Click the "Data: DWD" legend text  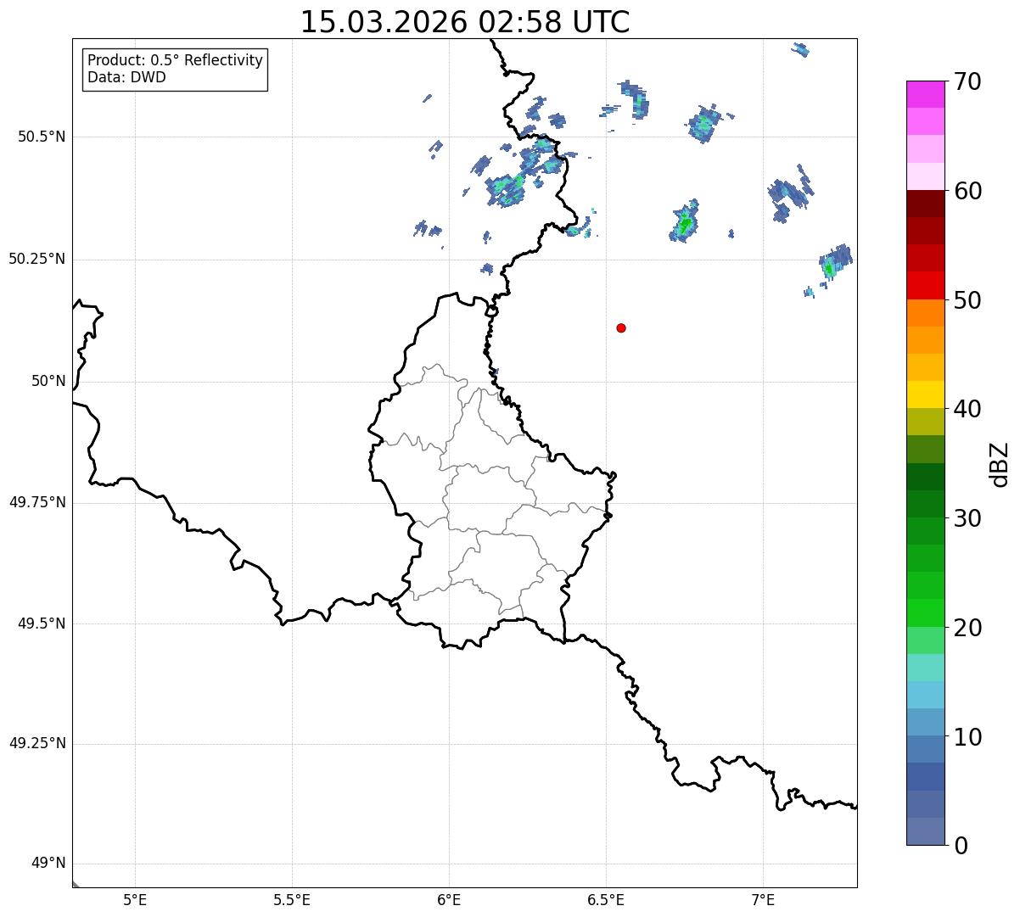tap(126, 78)
